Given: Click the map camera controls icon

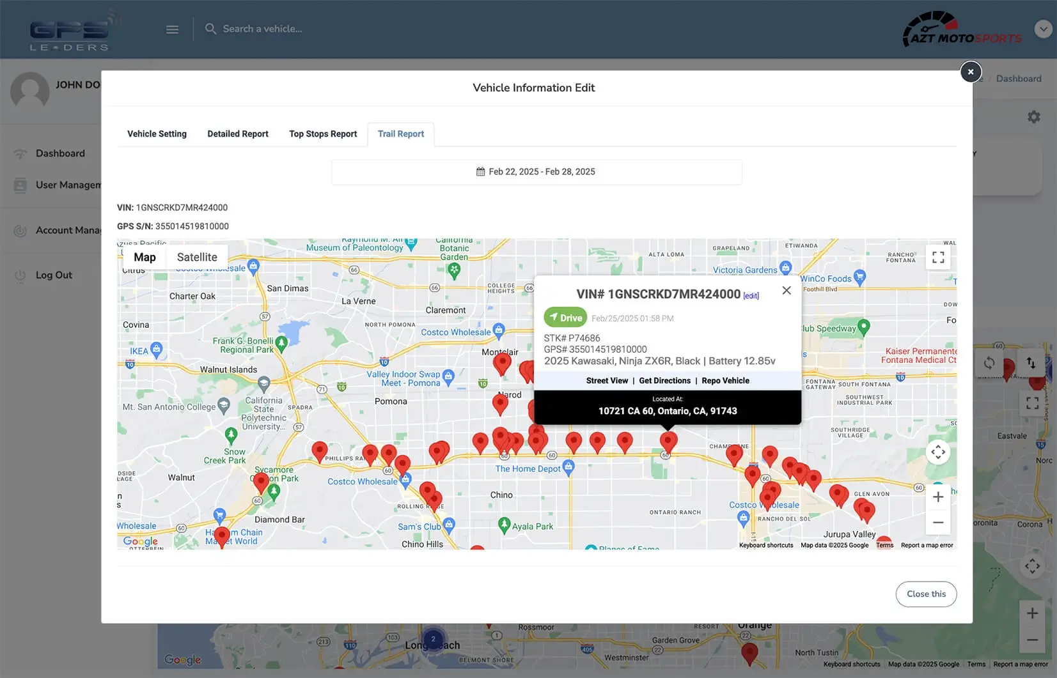Looking at the screenshot, I should (938, 452).
